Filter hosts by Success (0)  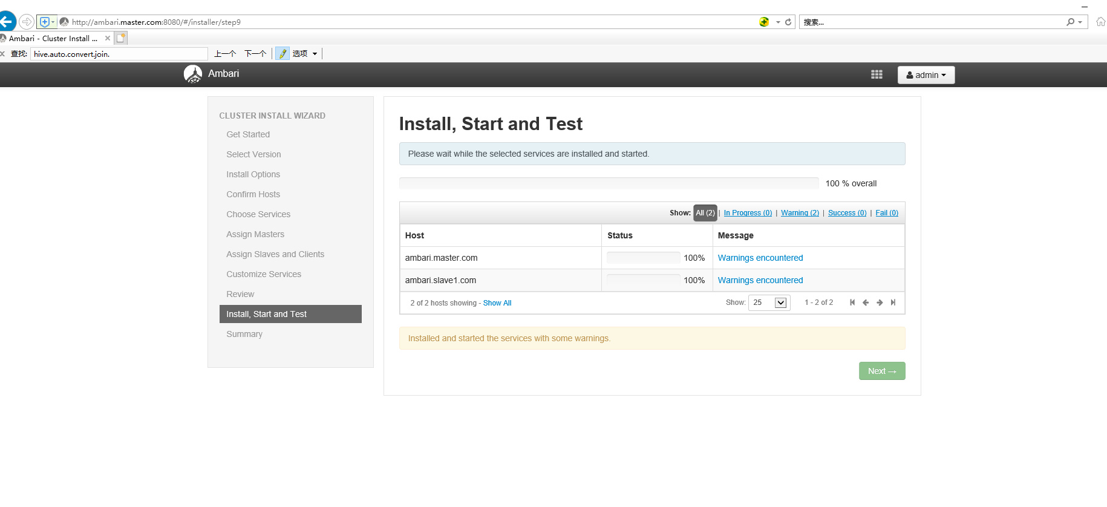pos(847,213)
